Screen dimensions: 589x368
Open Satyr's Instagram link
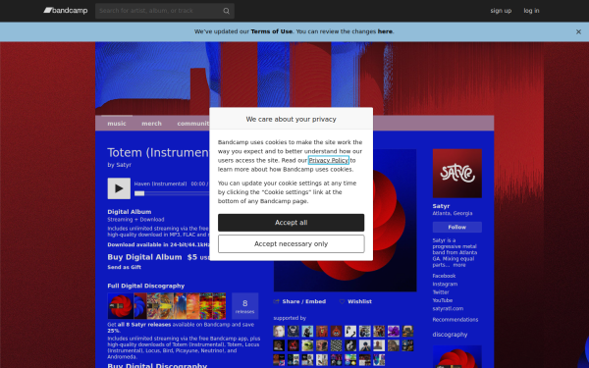coord(445,285)
